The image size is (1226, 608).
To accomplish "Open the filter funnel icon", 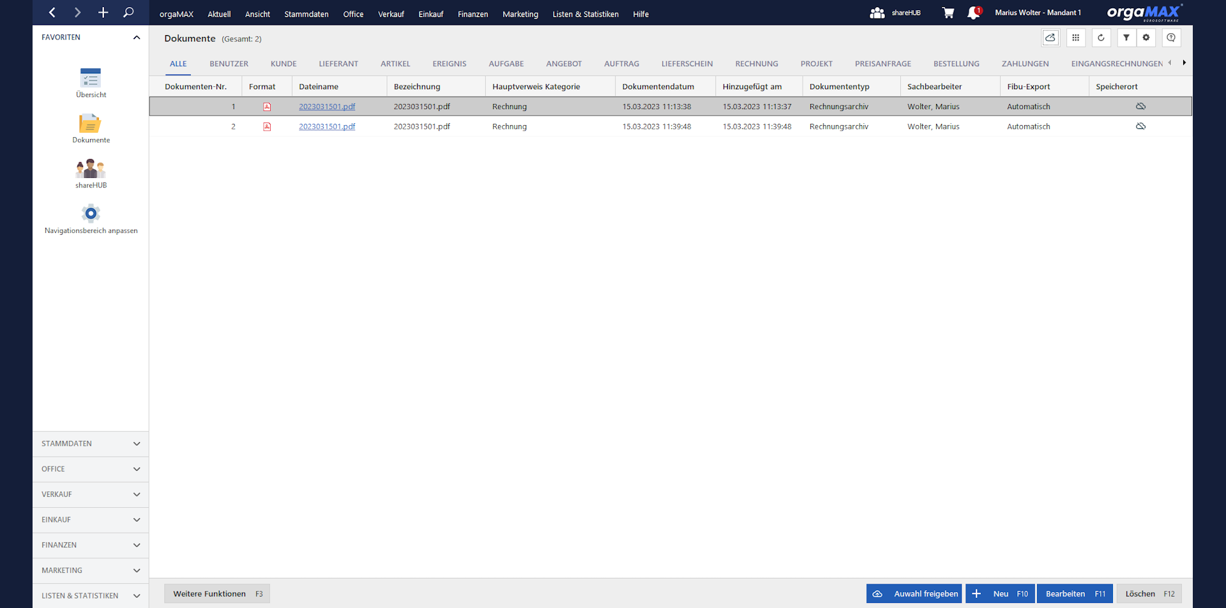I will click(1126, 38).
